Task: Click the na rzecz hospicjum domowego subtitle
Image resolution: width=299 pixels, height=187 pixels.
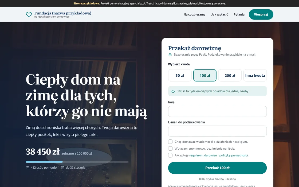Action: [x=52, y=17]
